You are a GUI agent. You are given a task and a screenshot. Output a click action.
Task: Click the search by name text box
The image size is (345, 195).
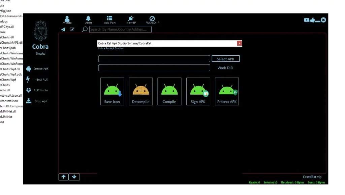pos(120,30)
